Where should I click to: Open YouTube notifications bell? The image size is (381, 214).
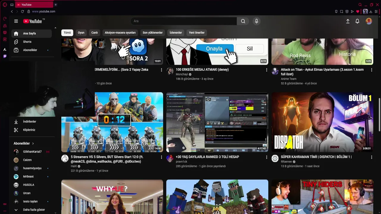(357, 21)
